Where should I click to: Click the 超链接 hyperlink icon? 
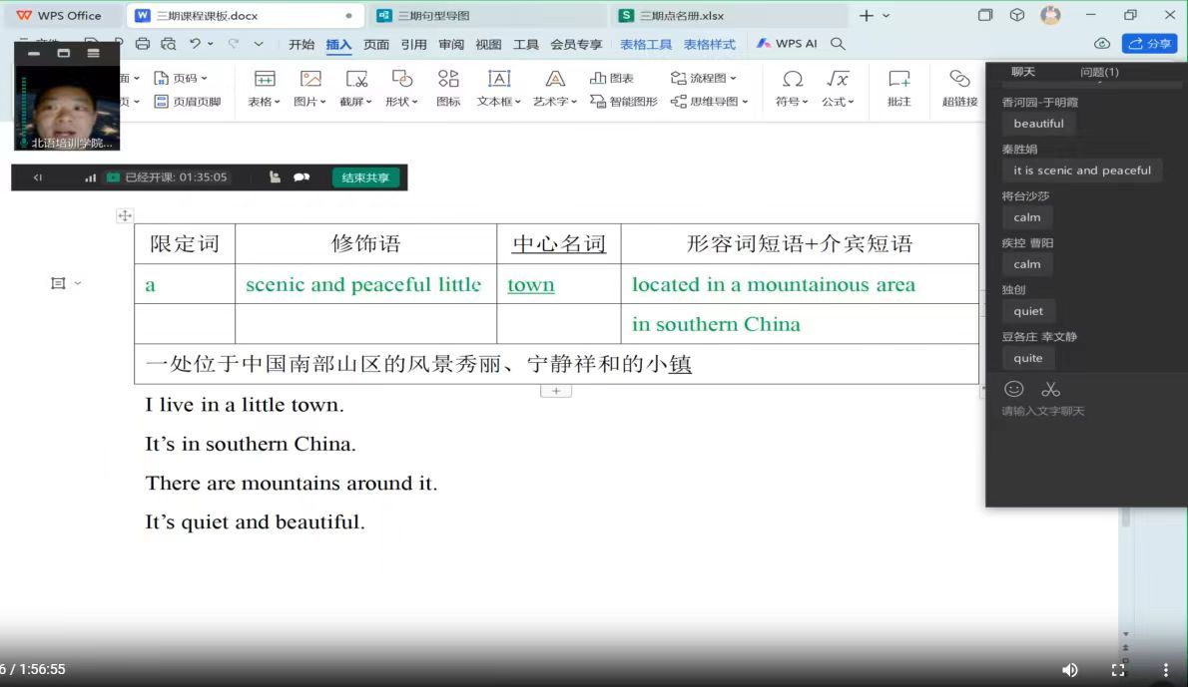click(959, 88)
